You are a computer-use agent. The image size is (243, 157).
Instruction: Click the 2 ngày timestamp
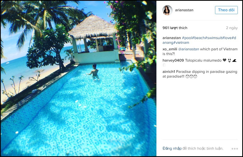(x=232, y=28)
